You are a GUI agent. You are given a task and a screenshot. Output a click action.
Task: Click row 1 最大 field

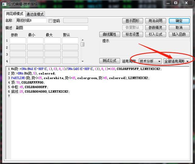click(x=53, y=40)
